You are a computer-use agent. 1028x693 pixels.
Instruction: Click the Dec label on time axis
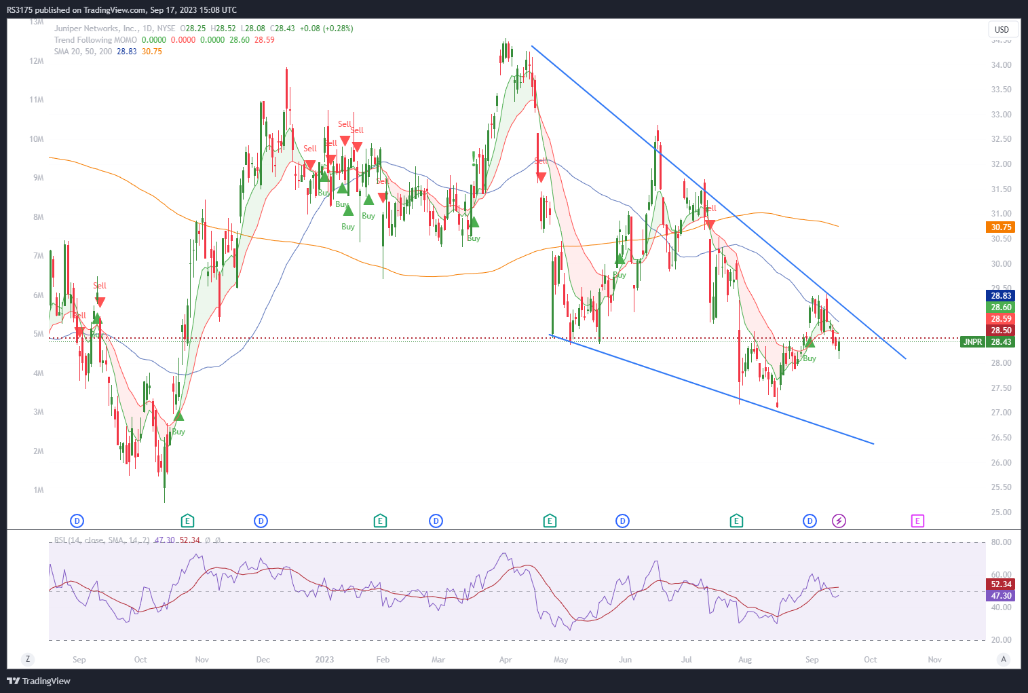263,660
